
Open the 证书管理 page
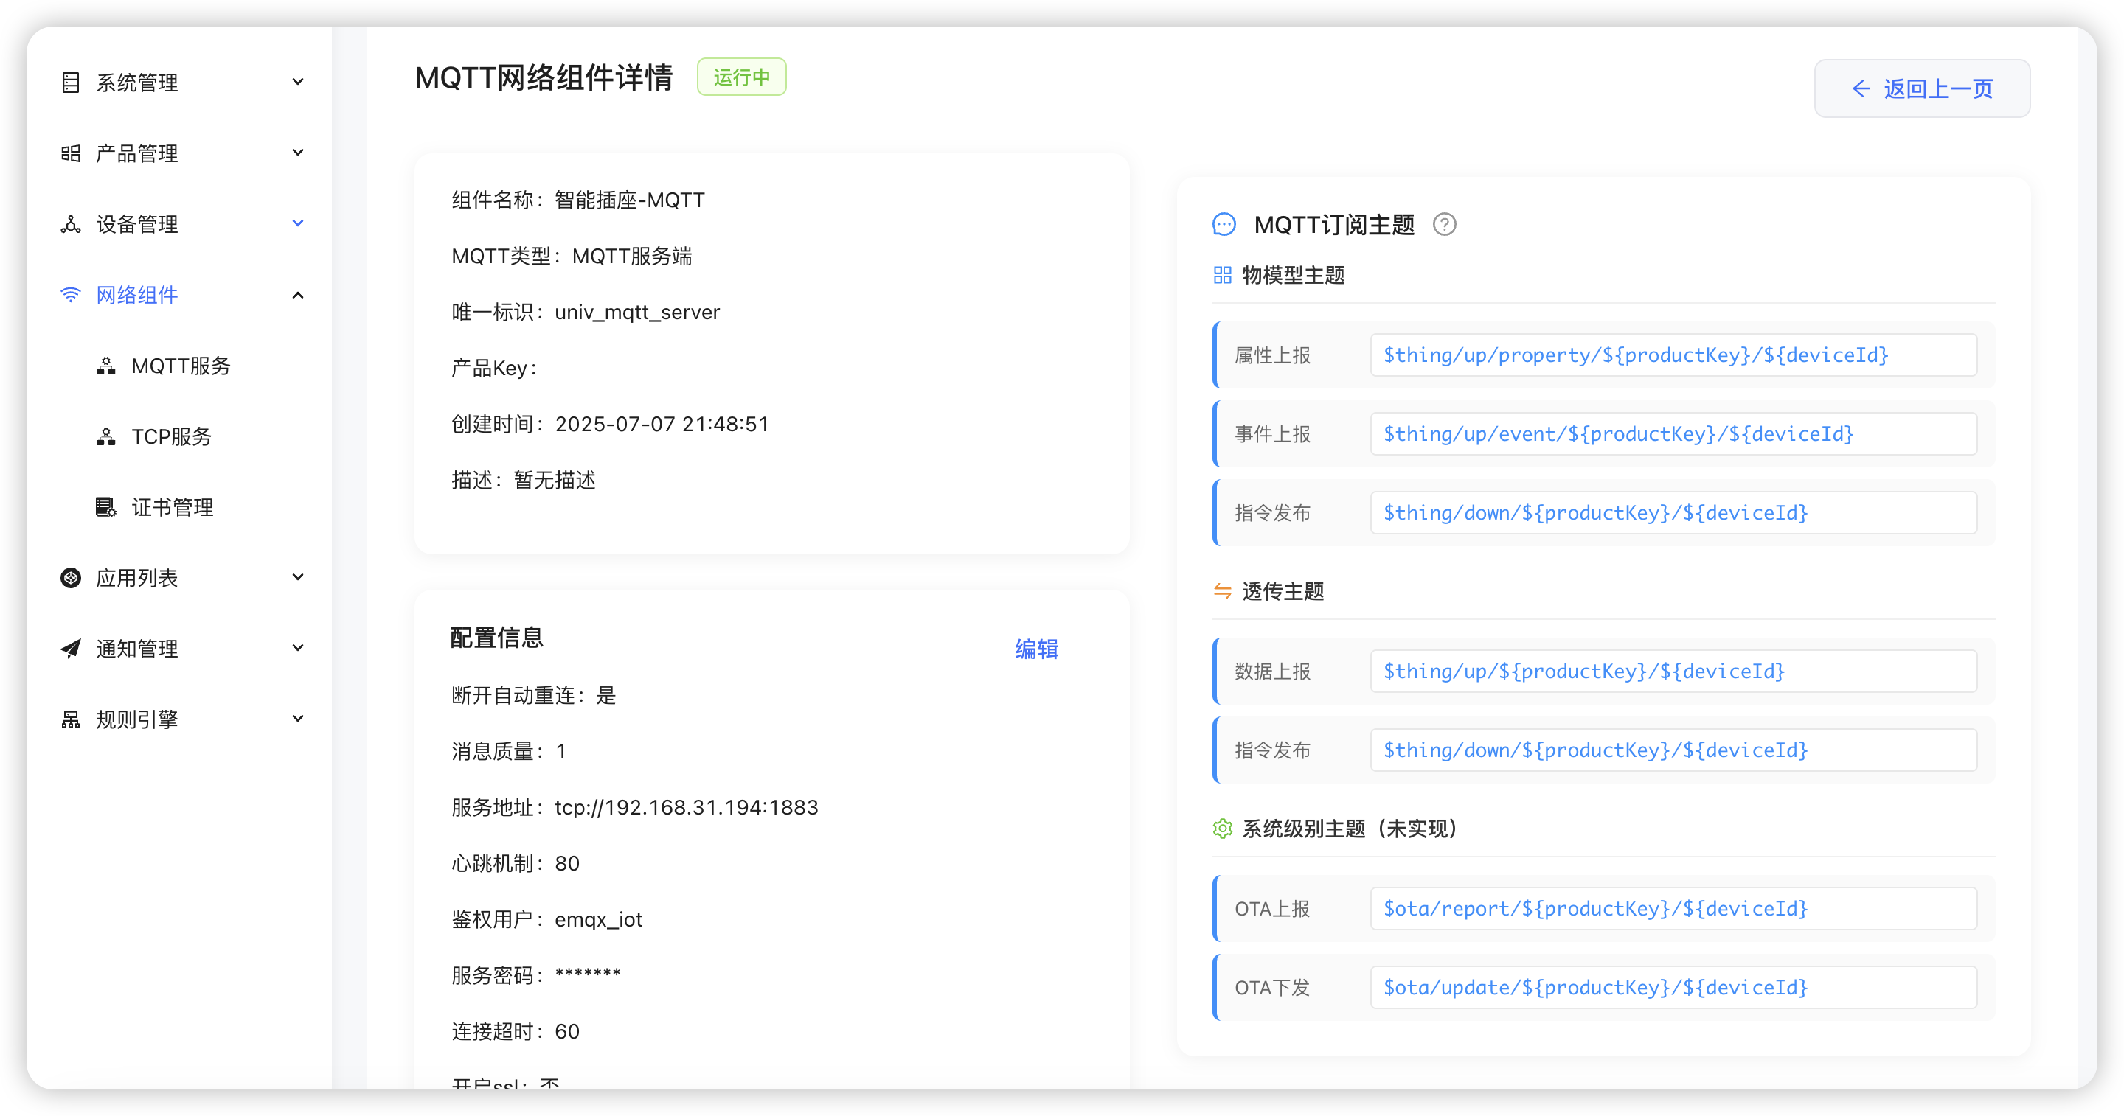point(173,507)
